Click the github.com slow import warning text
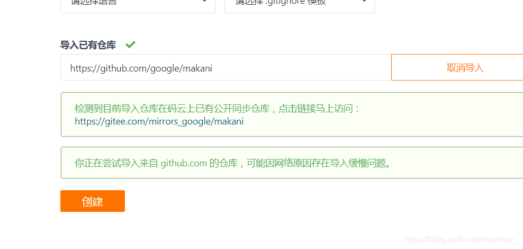This screenshot has width=523, height=249. 232,163
